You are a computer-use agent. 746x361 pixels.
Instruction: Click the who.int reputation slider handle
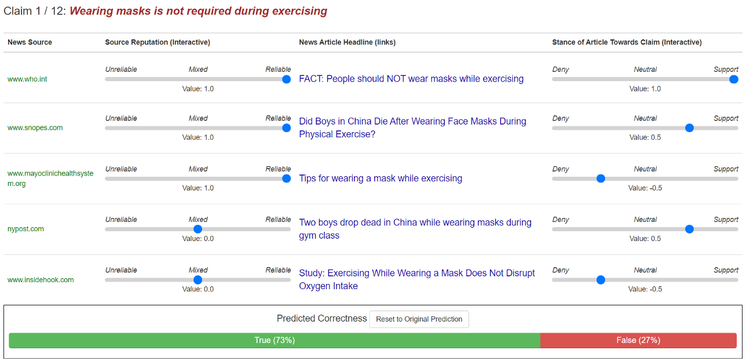286,79
